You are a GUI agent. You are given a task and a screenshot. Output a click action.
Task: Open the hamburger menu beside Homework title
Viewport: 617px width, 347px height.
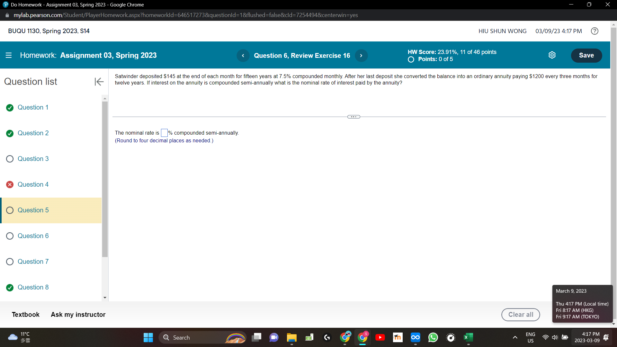9,55
